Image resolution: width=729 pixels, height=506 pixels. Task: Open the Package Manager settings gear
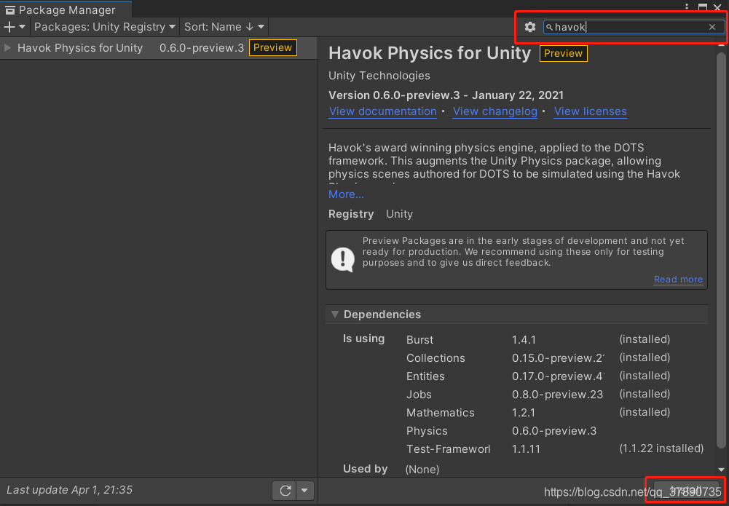530,27
